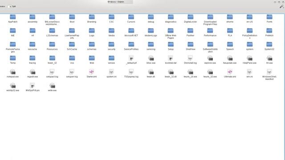The height and width of the screenshot is (160, 285).
Task: Select the Offline Web Pages folder
Action: (x=171, y=31)
